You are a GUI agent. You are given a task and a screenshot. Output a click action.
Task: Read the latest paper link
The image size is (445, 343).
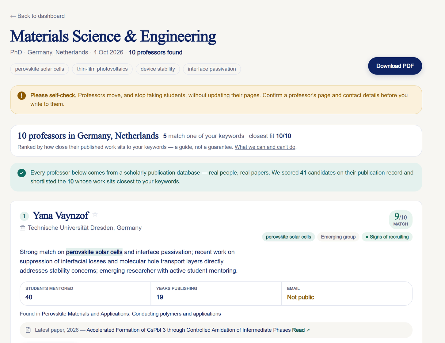coord(301,330)
